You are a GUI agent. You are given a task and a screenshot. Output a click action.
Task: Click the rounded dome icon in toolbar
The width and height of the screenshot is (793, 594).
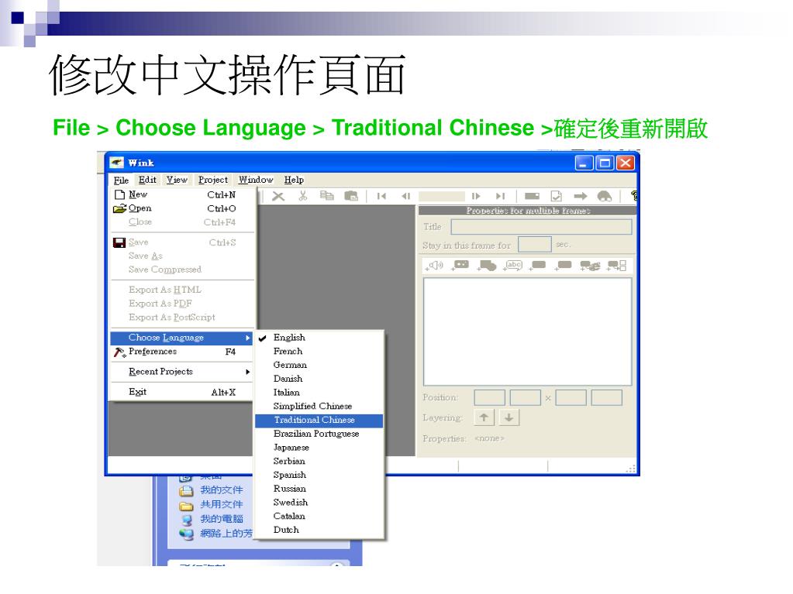pyautogui.click(x=605, y=196)
